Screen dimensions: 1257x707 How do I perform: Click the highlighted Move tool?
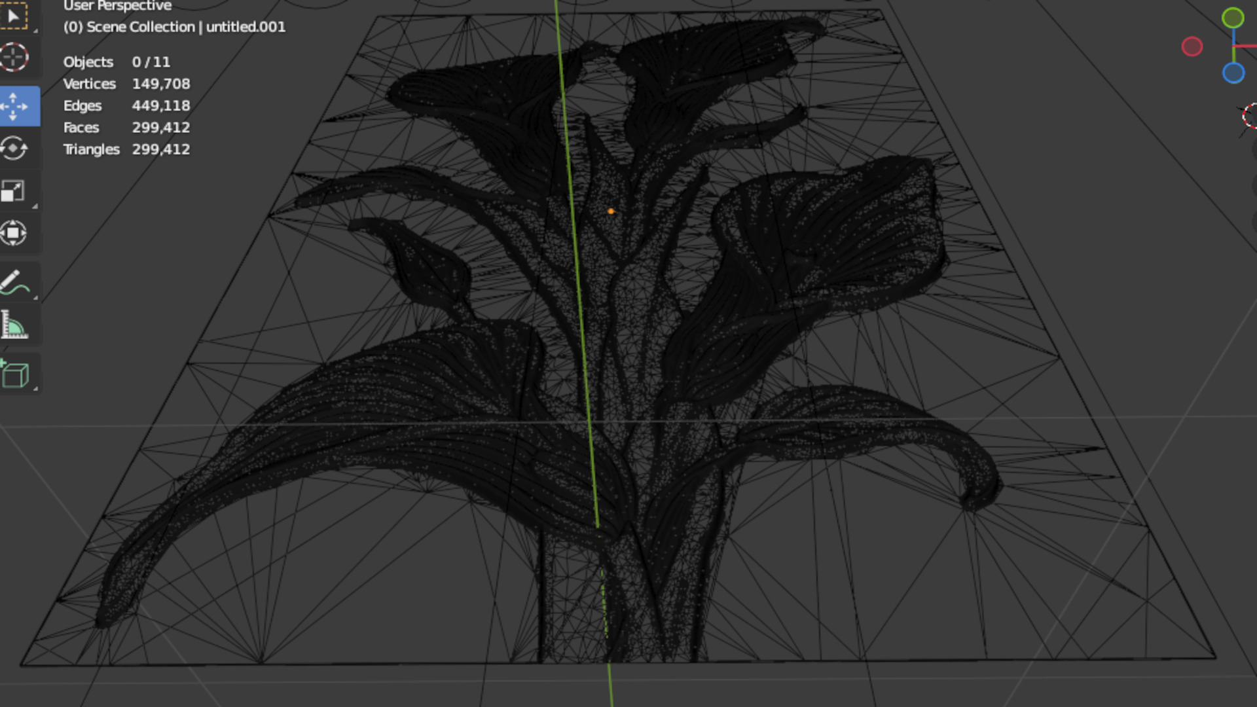pyautogui.click(x=14, y=106)
